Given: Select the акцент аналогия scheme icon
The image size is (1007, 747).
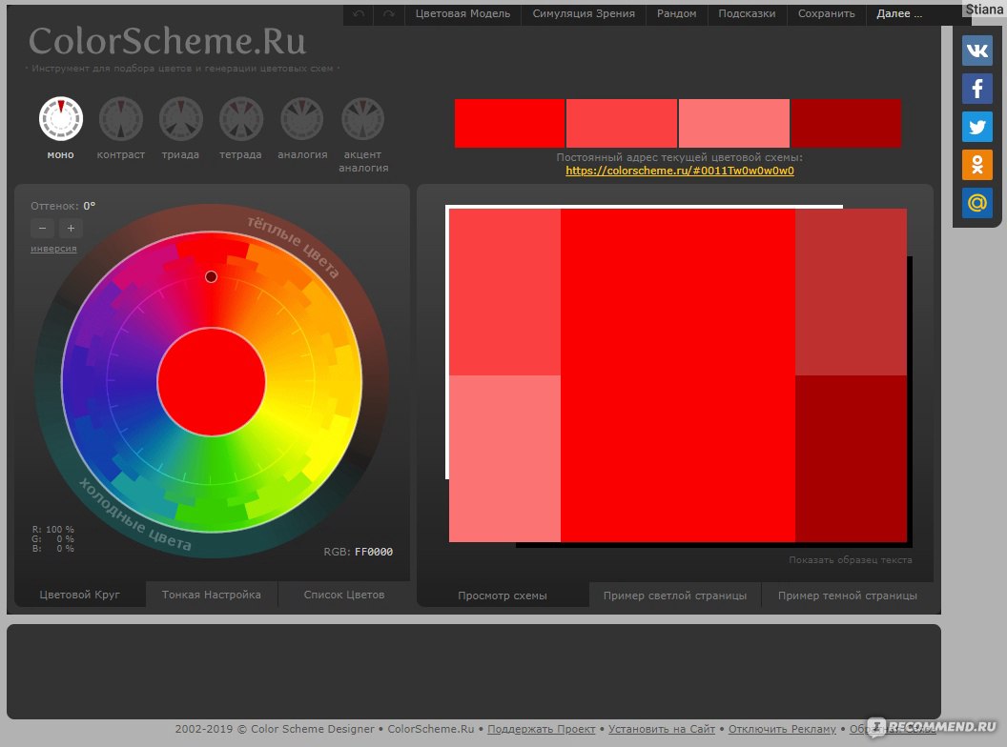Looking at the screenshot, I should pyautogui.click(x=362, y=119).
